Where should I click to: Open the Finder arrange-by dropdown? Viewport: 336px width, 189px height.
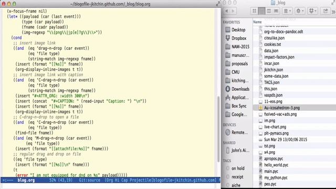pyautogui.click(x=287, y=11)
